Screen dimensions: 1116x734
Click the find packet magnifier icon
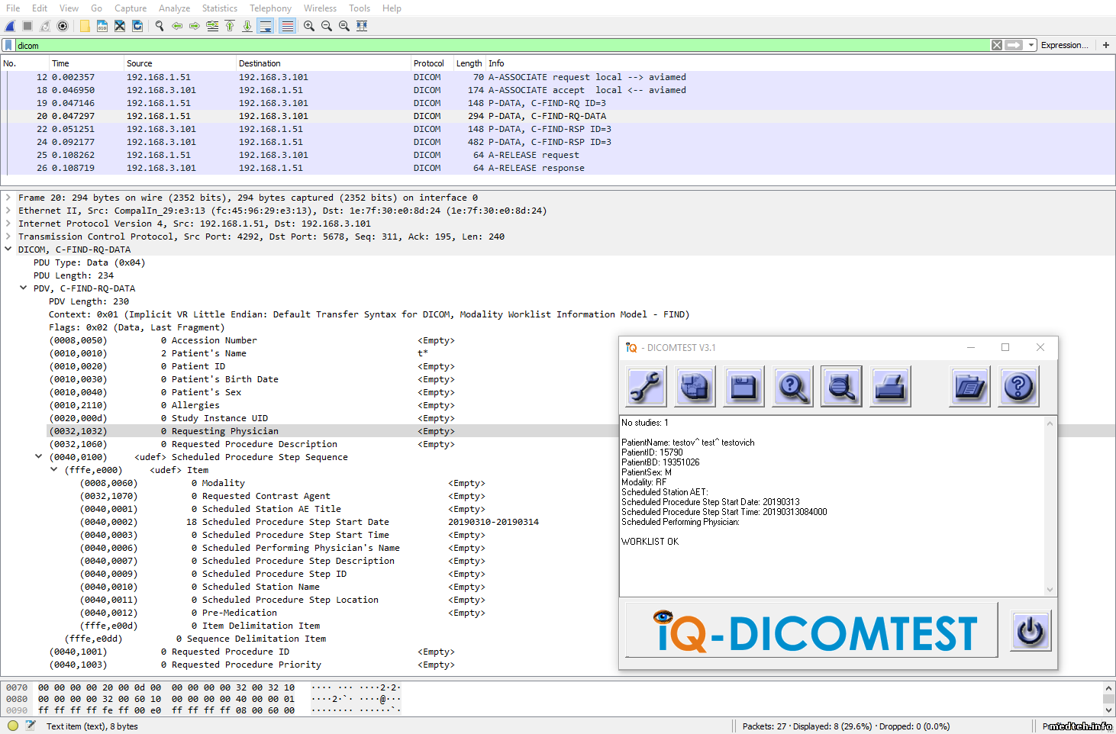160,26
